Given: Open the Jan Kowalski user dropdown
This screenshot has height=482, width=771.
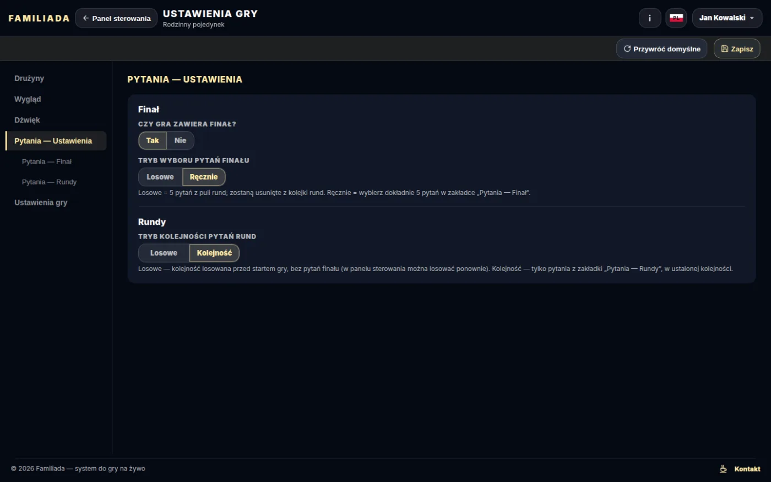Looking at the screenshot, I should (727, 18).
